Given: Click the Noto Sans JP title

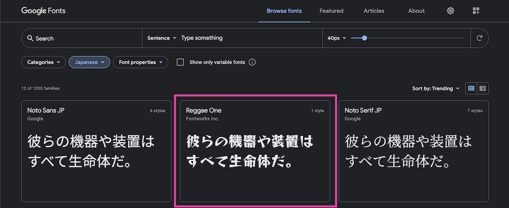Looking at the screenshot, I should [x=46, y=110].
